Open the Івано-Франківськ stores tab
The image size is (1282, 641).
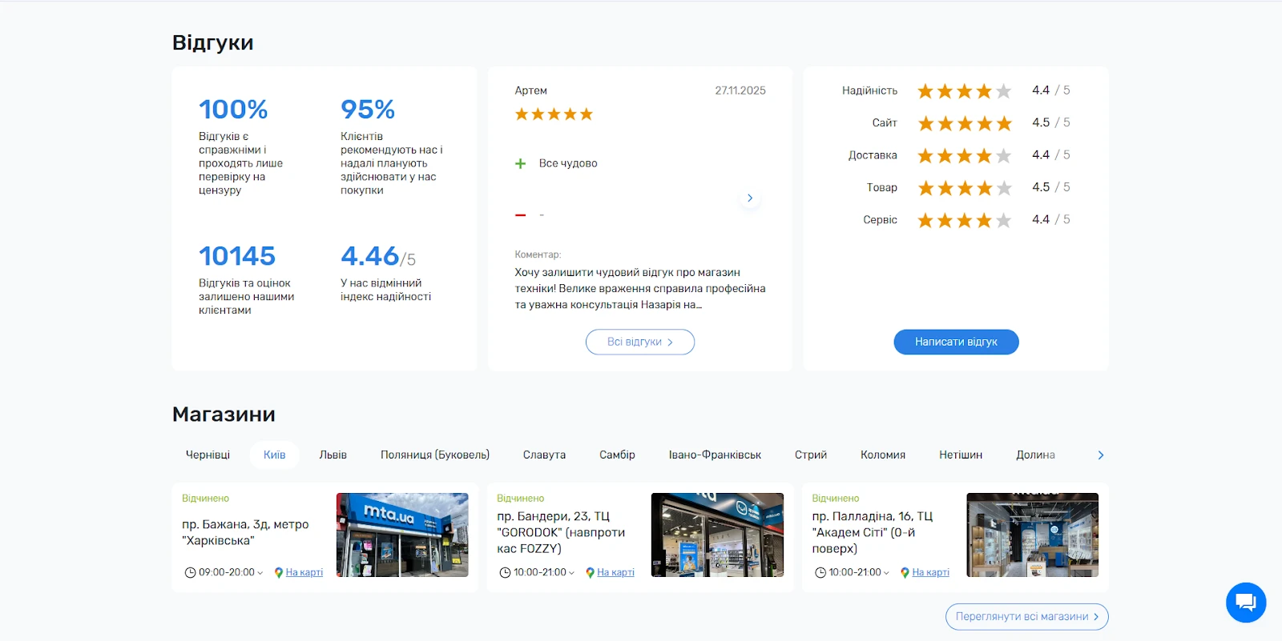point(715,455)
